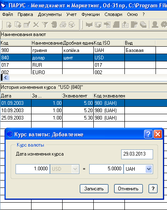The image size is (167, 210).
Task: Click the filter funnel toolbar icon
Action: [x=45, y=25]
